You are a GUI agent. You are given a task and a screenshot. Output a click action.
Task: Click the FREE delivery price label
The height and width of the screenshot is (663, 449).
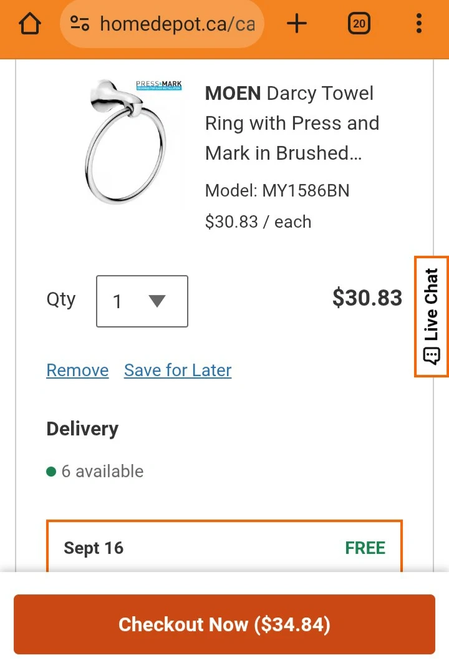(x=365, y=548)
